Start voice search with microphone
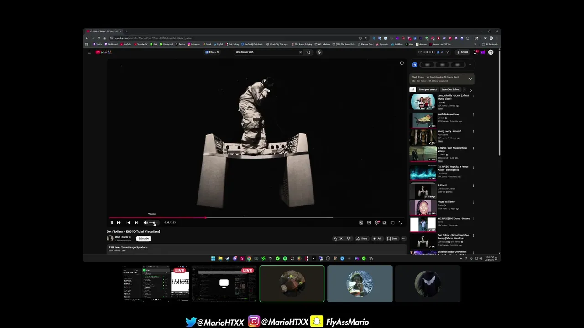This screenshot has height=328, width=584. click(319, 52)
